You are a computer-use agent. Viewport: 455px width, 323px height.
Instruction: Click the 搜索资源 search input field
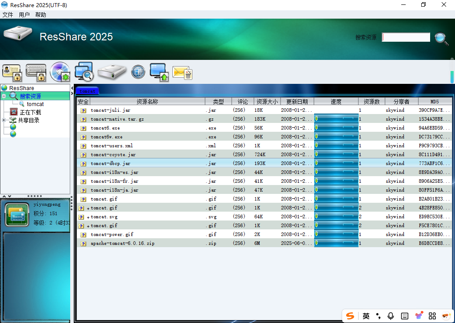point(406,38)
